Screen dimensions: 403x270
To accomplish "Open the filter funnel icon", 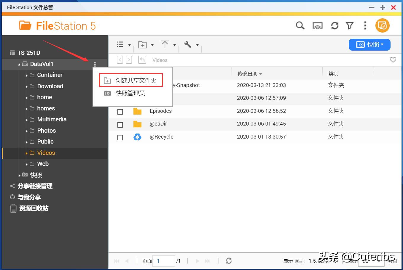I will point(350,25).
